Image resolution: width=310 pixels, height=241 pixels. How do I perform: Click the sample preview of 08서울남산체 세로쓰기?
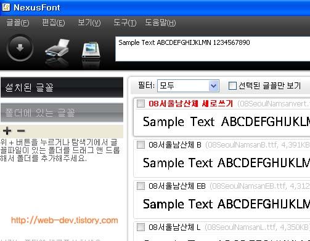pos(226,122)
